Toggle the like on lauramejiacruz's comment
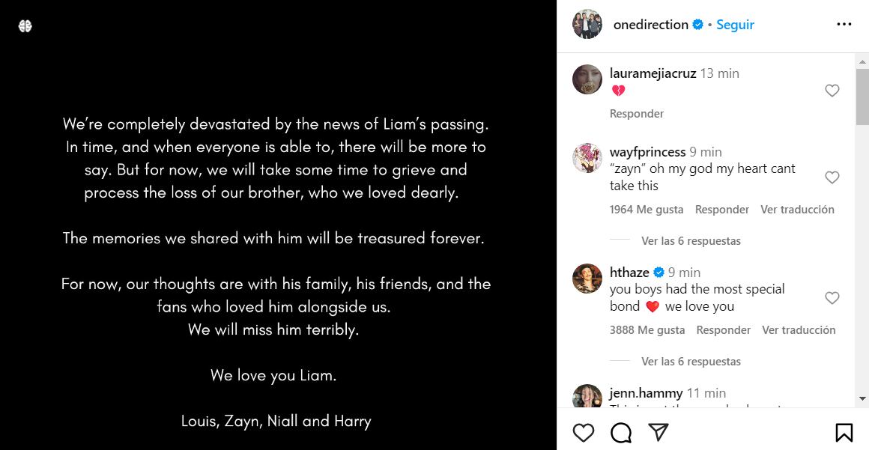Screen dimensions: 869x450 (x=832, y=90)
